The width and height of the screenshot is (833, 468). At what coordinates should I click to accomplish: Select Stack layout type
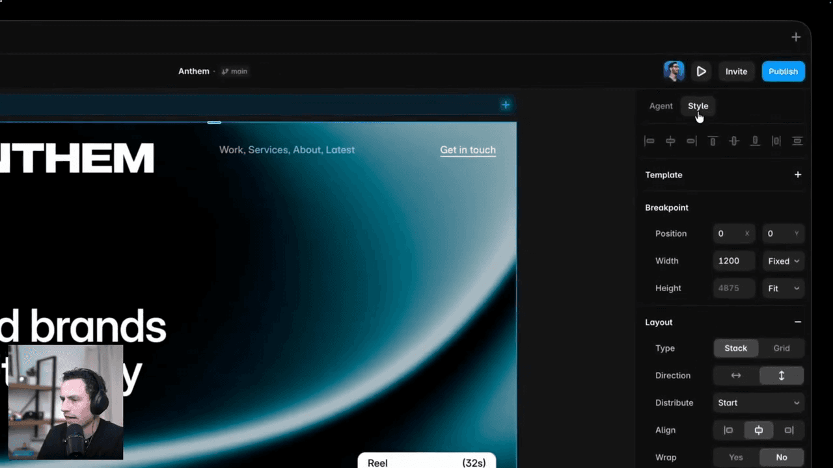pos(736,348)
